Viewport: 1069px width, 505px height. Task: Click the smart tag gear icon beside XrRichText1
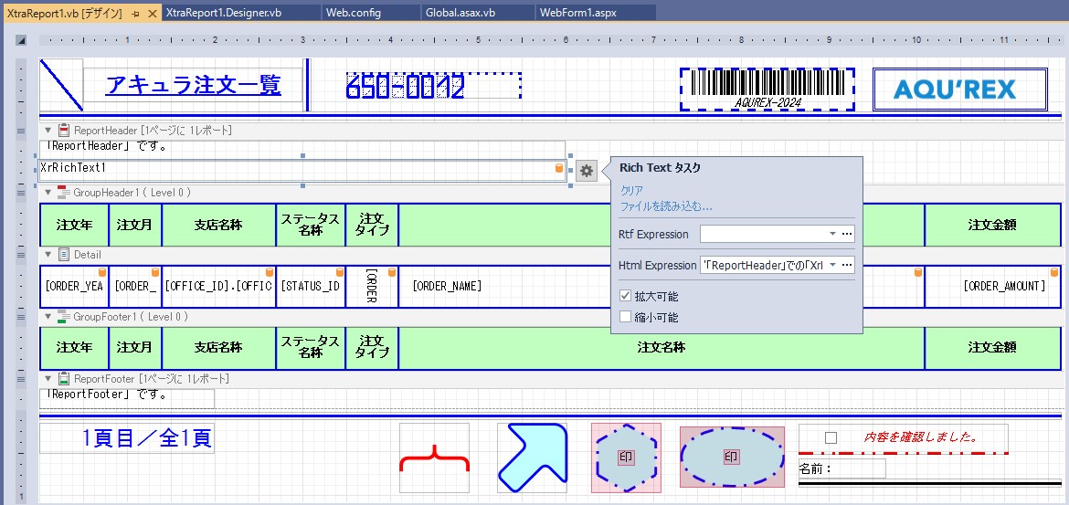coord(587,171)
